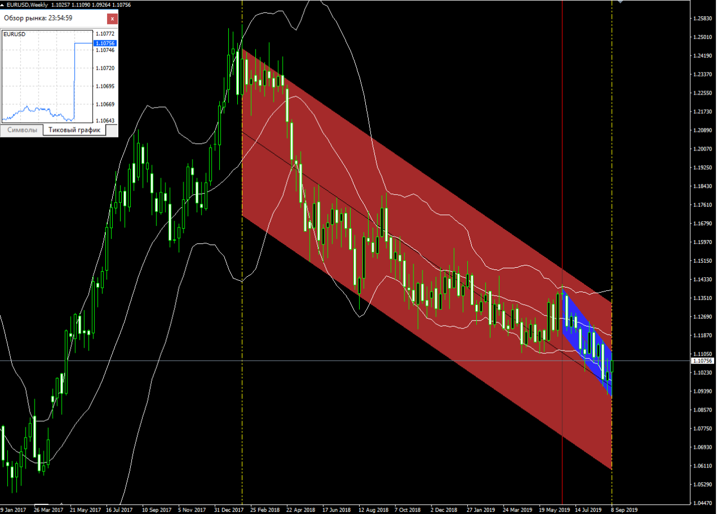Click the 1.10643 tick chart scale value
This screenshot has width=717, height=514.
tap(105, 121)
